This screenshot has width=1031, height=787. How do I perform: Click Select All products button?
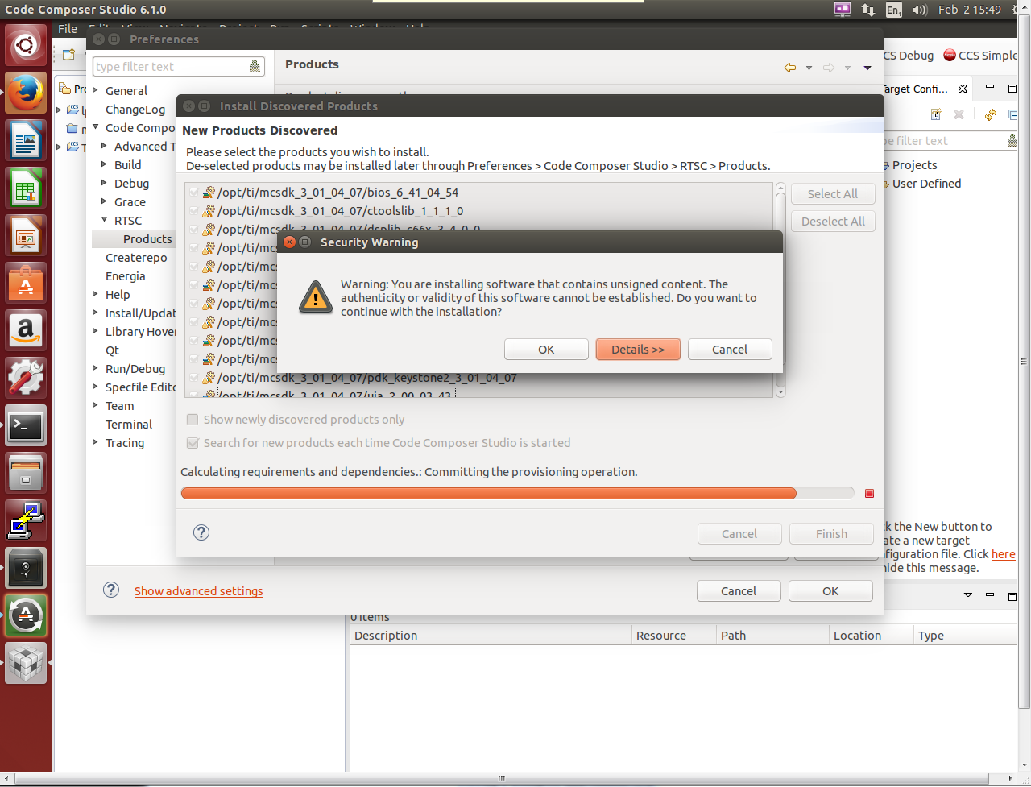833,194
